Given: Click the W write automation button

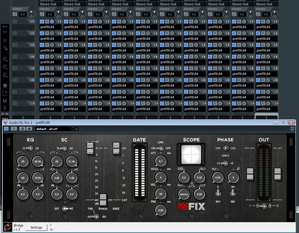Looking at the screenshot, I should point(29,129).
